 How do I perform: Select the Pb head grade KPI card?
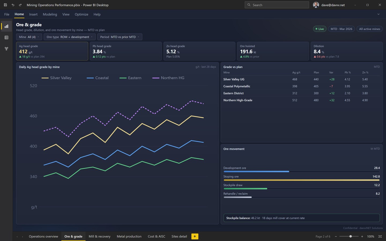pyautogui.click(x=126, y=51)
